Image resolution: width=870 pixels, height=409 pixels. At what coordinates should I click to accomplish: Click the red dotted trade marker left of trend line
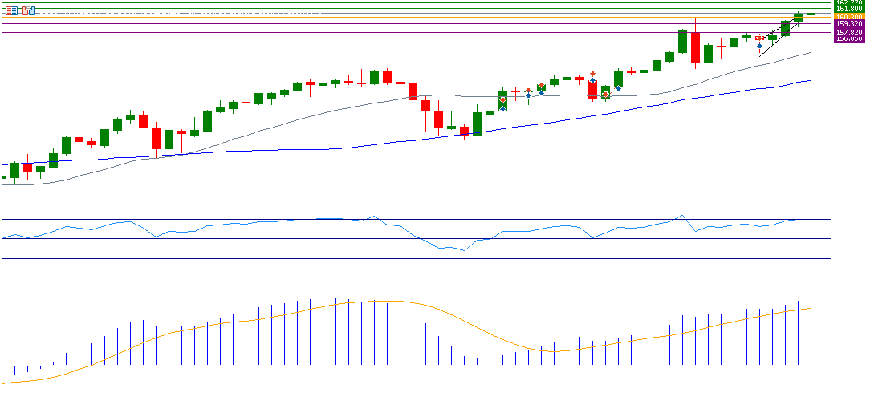click(758, 38)
